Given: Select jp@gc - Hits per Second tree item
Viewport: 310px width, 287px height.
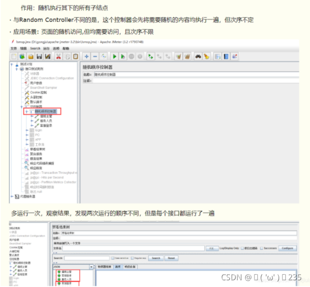Looking at the screenshot, I should click(44, 177).
